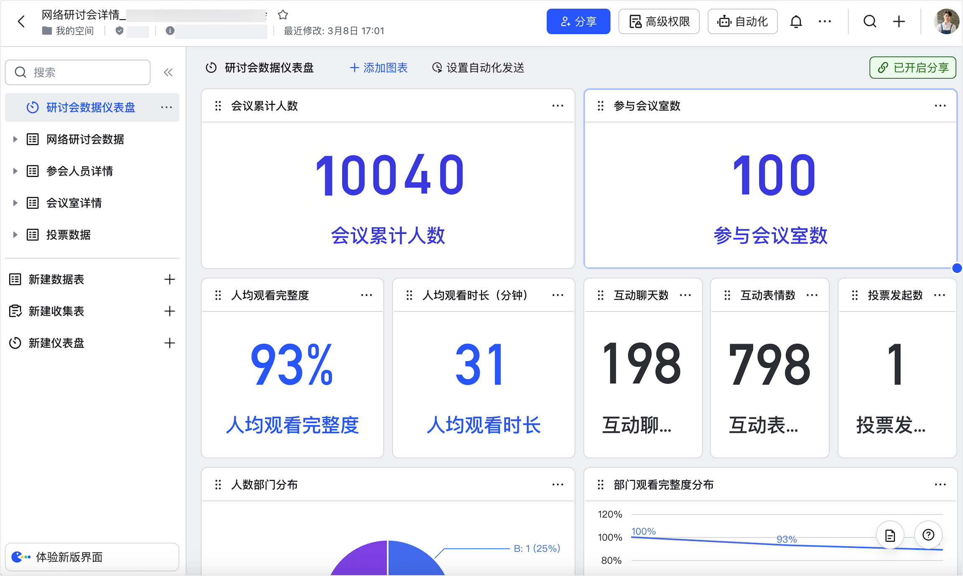Click the B: 1 (25%) pie label
The image size is (963, 576).
537,548
